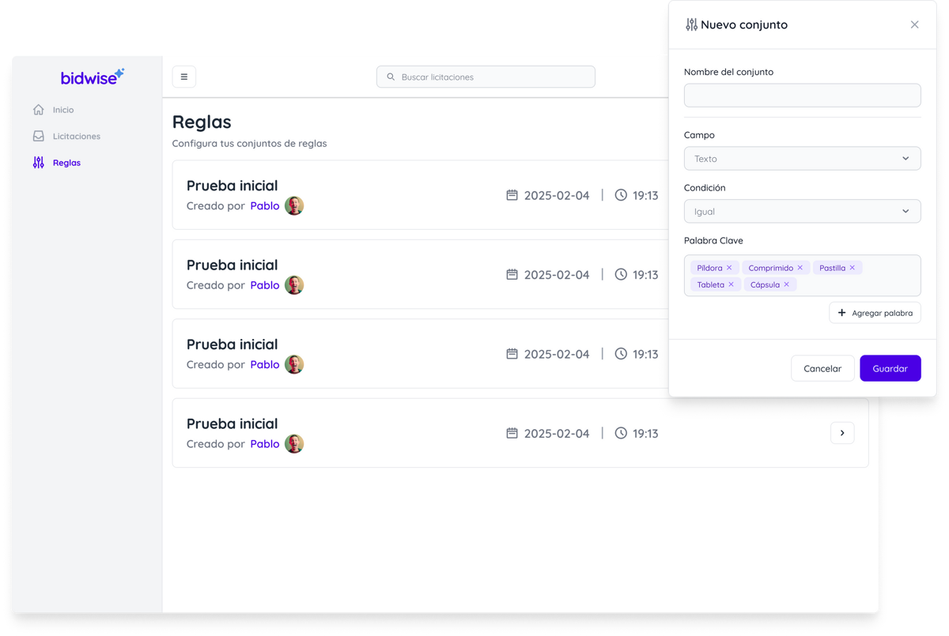Remove the Comprimido keyword tag
The height and width of the screenshot is (636, 949).
point(800,268)
